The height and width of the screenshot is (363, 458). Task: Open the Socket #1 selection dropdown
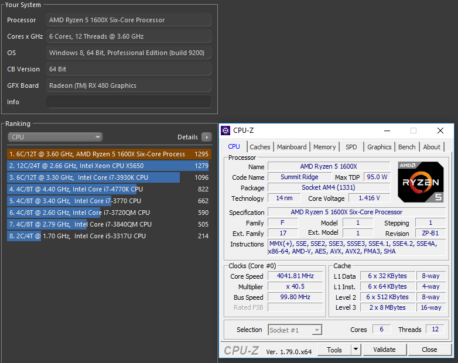click(x=295, y=330)
